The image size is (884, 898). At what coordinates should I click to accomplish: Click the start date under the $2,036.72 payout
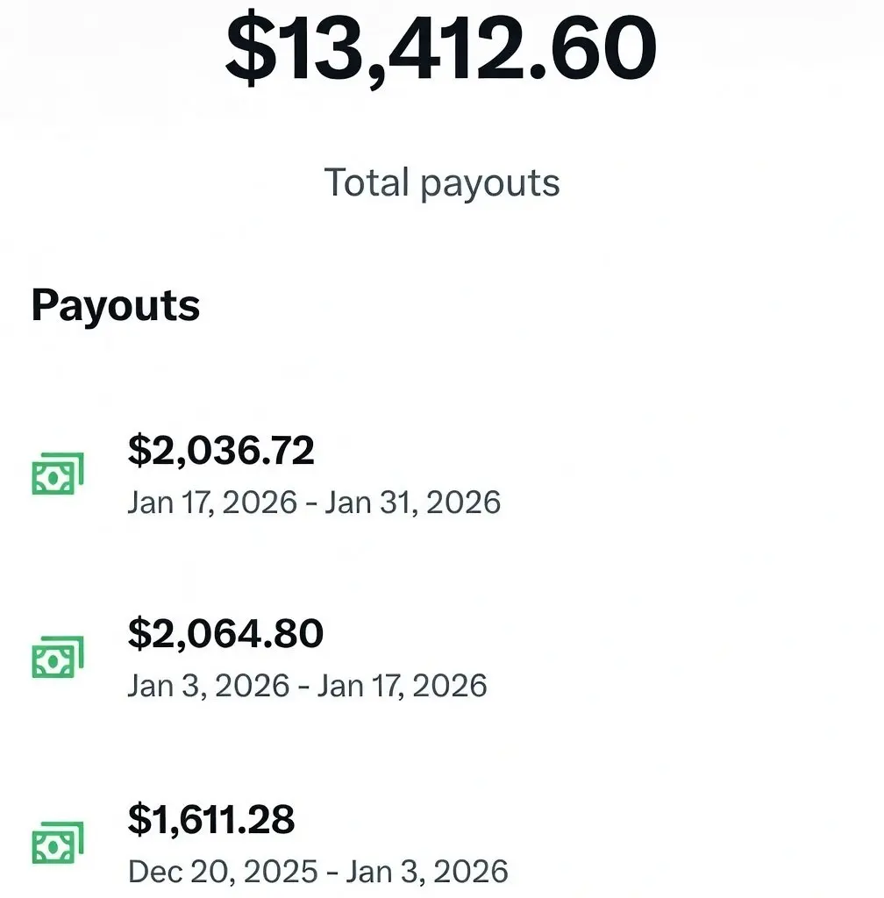(212, 503)
